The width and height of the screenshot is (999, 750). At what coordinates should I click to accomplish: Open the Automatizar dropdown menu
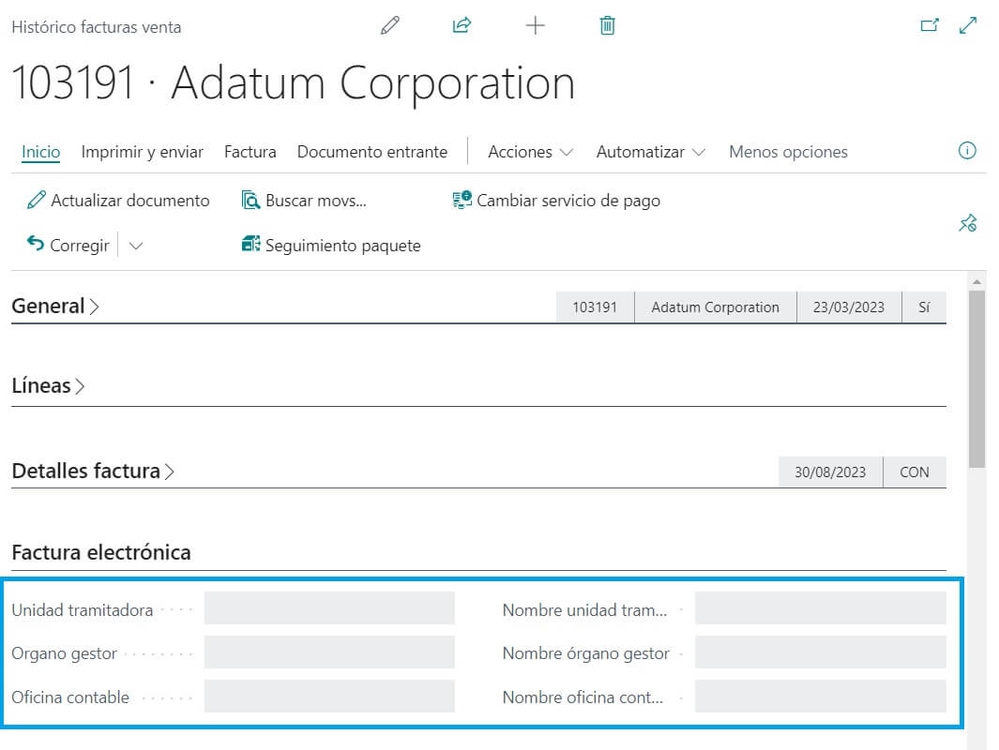point(651,152)
